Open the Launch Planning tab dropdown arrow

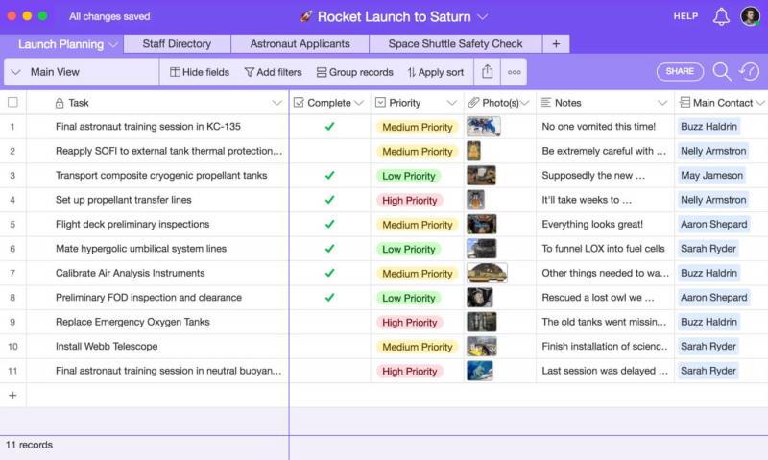pos(113,44)
